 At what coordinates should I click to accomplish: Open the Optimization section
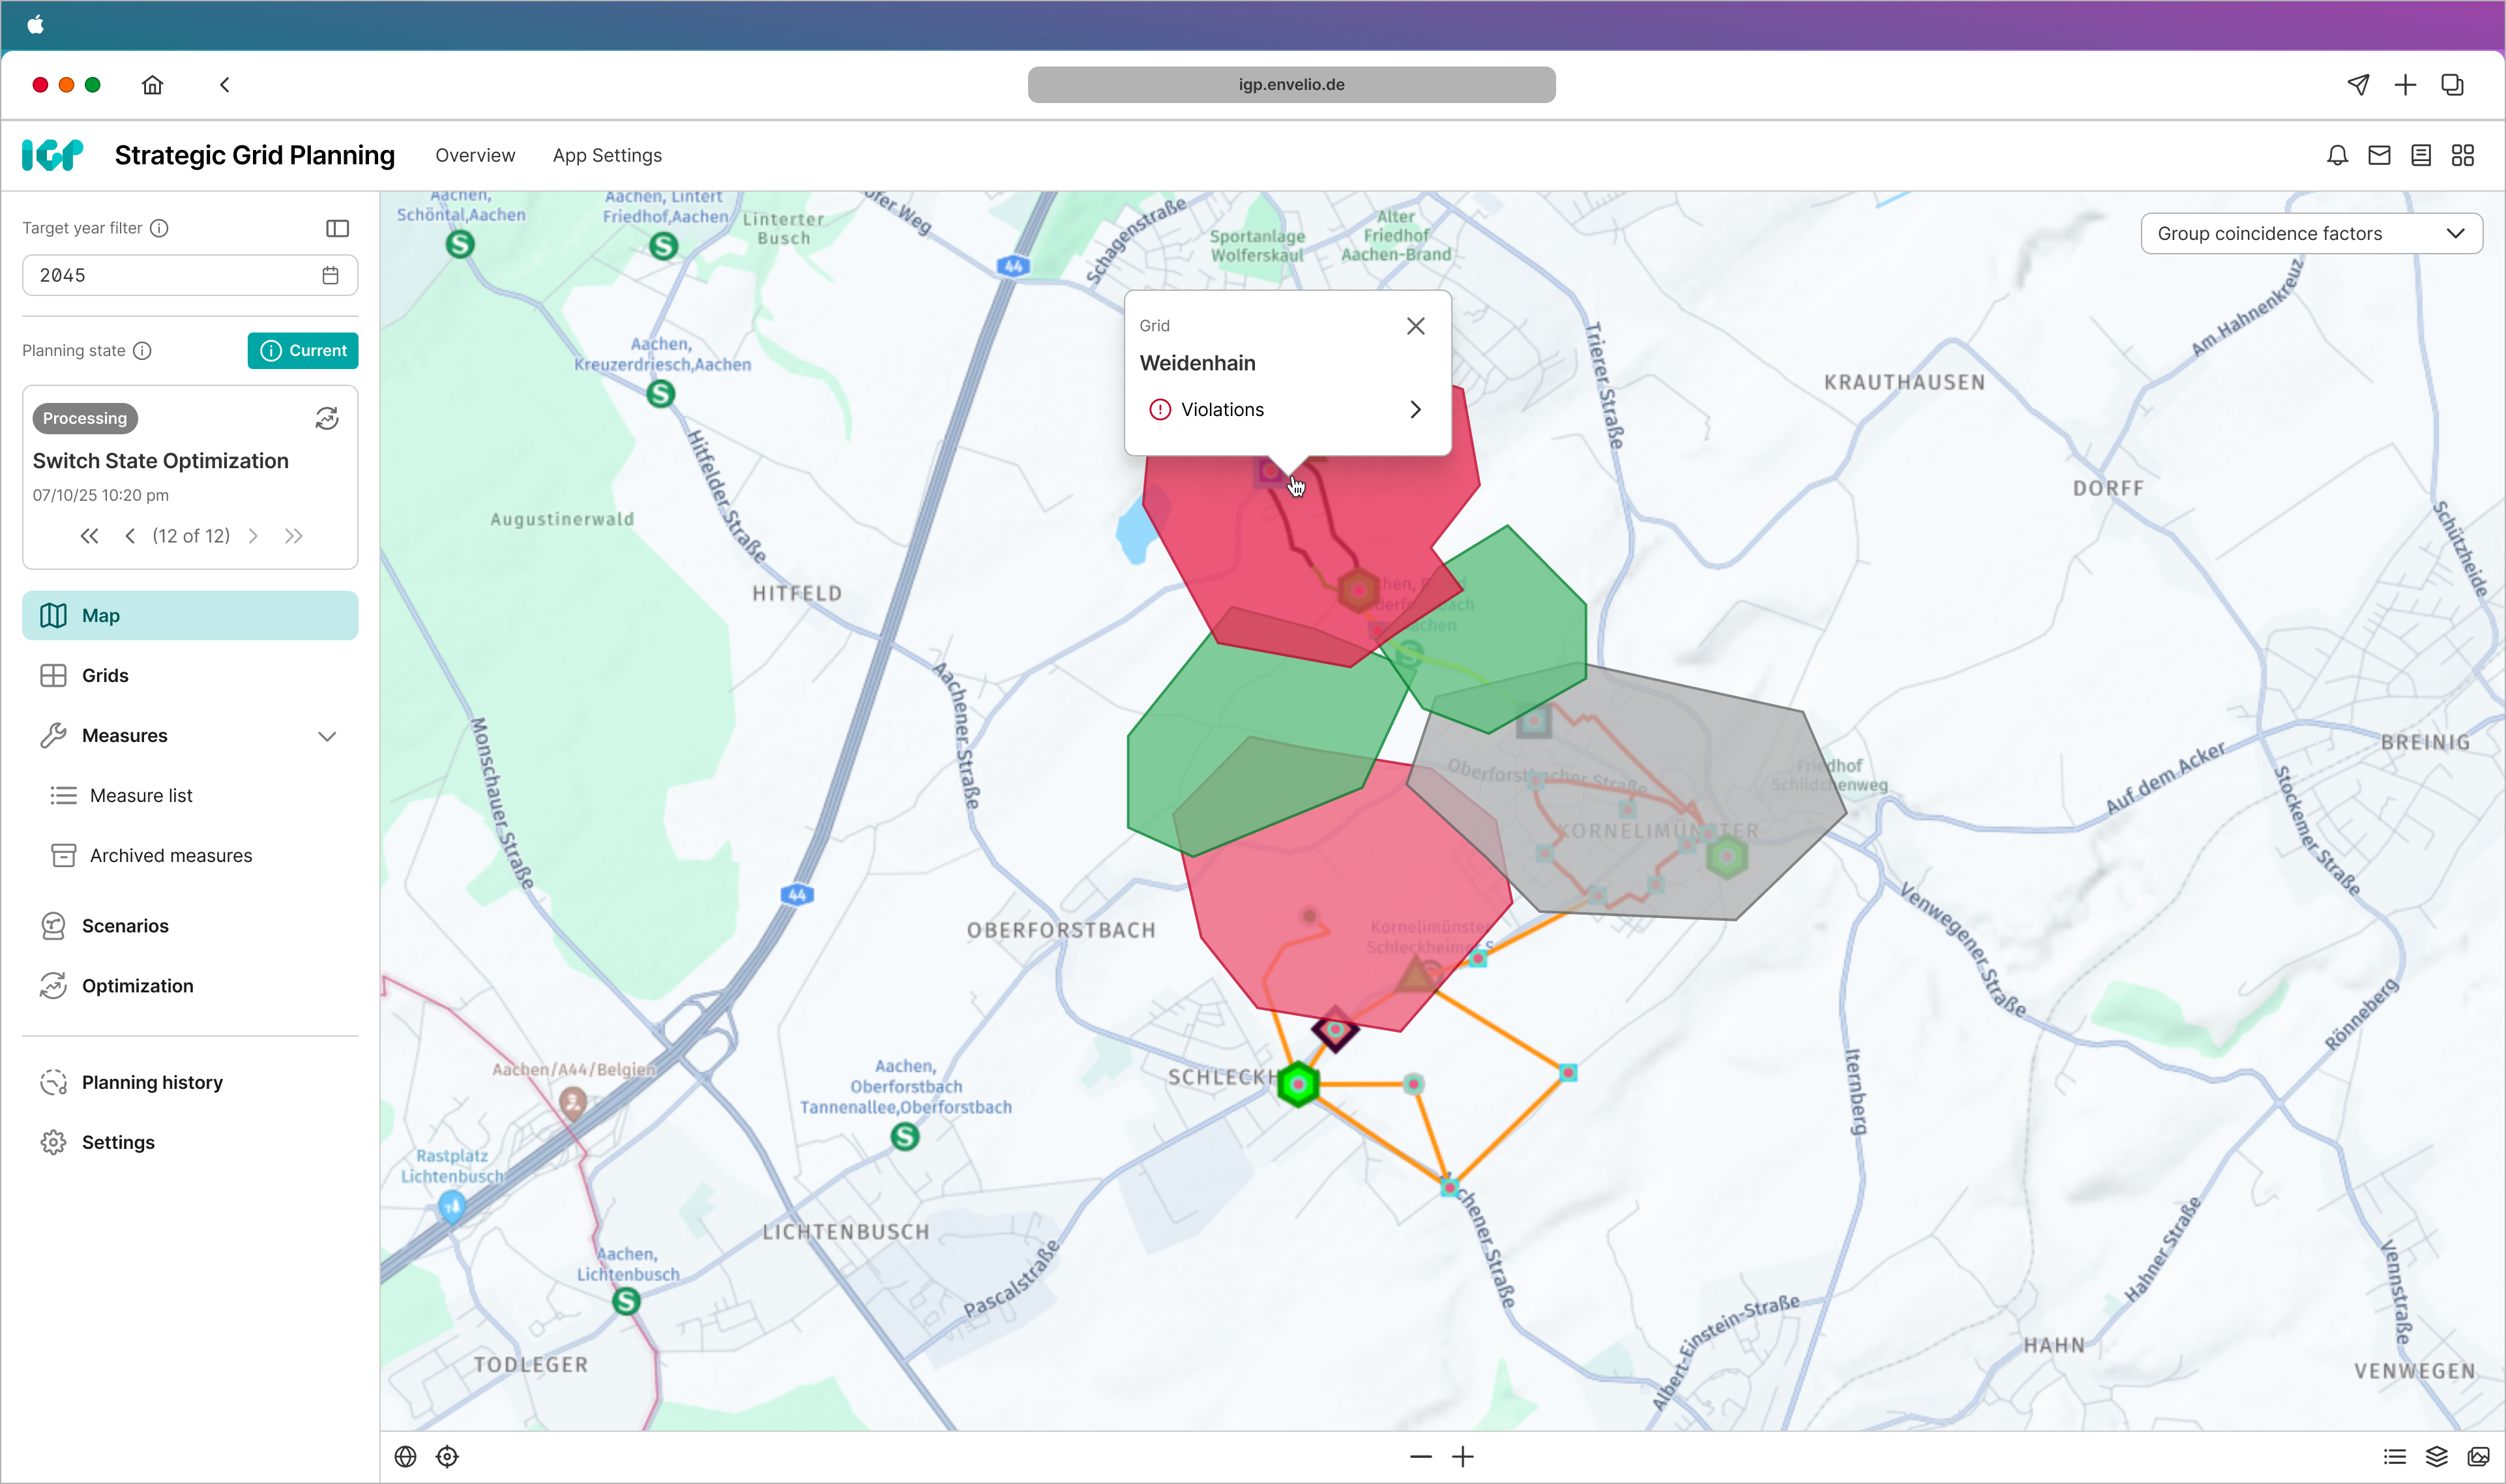point(137,986)
